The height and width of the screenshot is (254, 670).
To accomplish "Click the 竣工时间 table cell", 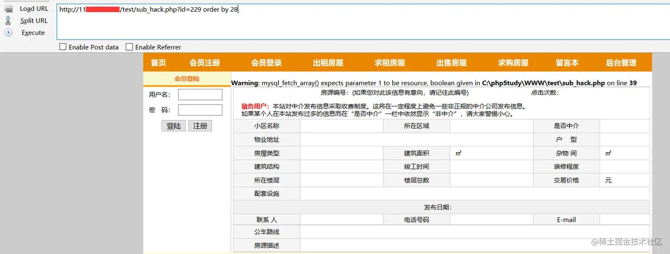I will pos(417,166).
